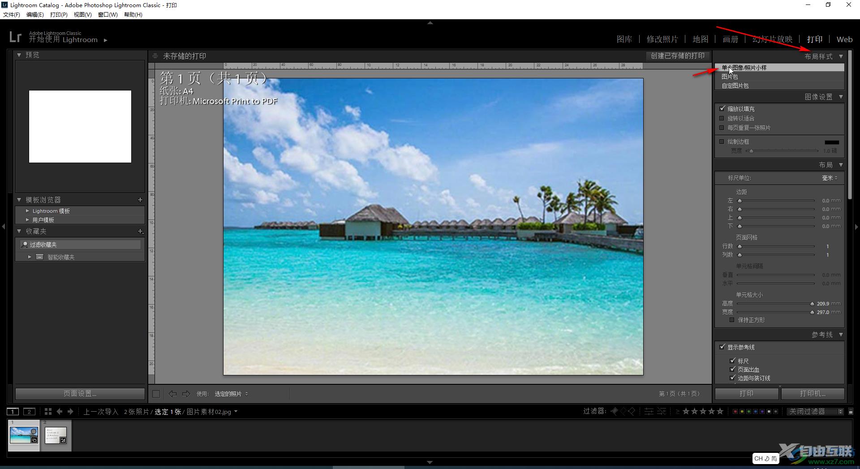
Task: Collapse the 收藏夹 panel
Action: pos(19,231)
